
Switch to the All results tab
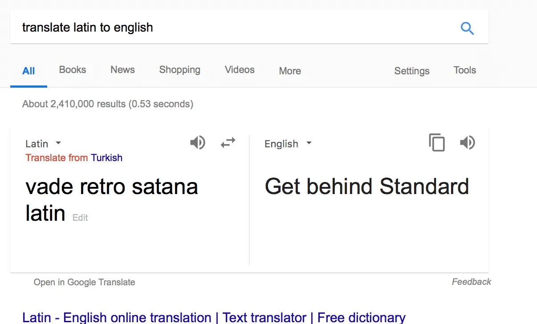28,71
